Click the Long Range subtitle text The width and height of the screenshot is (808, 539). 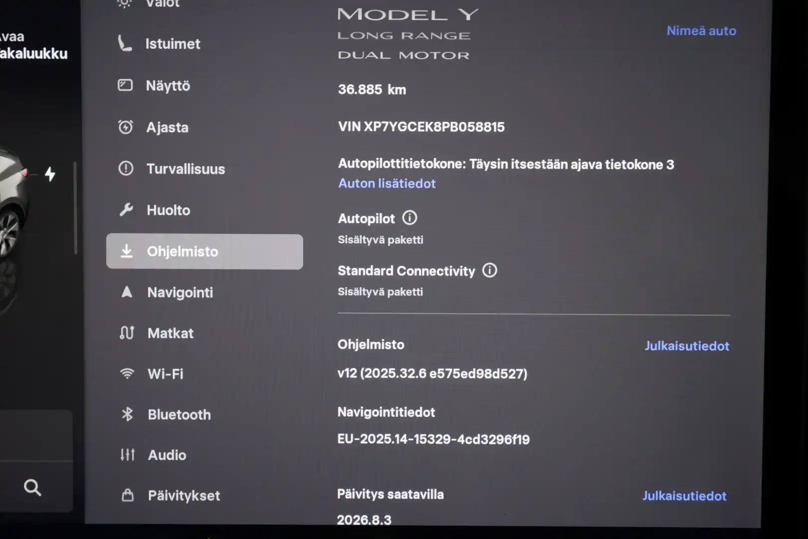point(404,36)
